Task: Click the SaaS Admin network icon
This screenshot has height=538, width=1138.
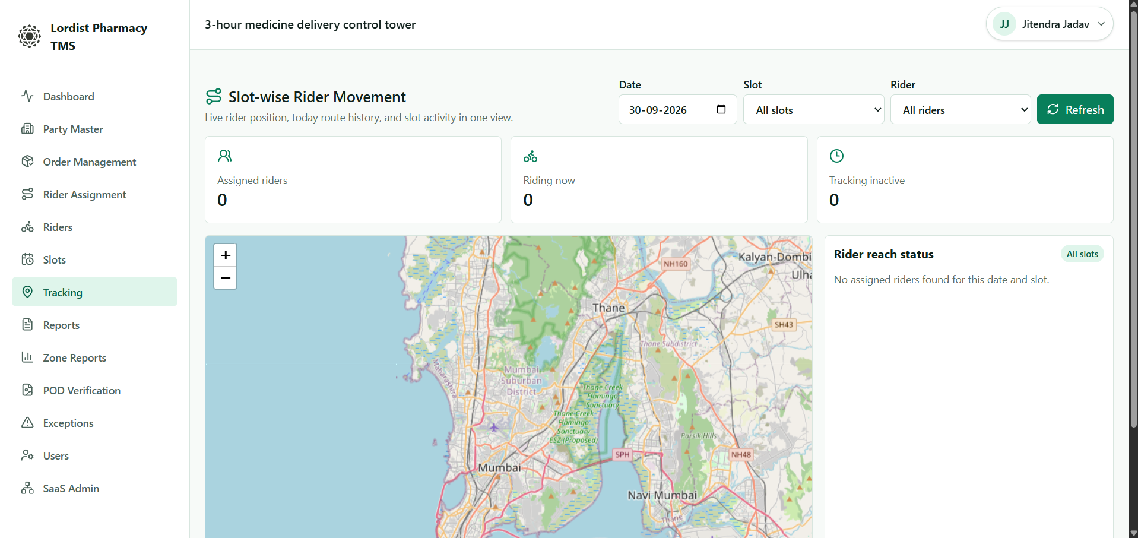Action: 27,488
